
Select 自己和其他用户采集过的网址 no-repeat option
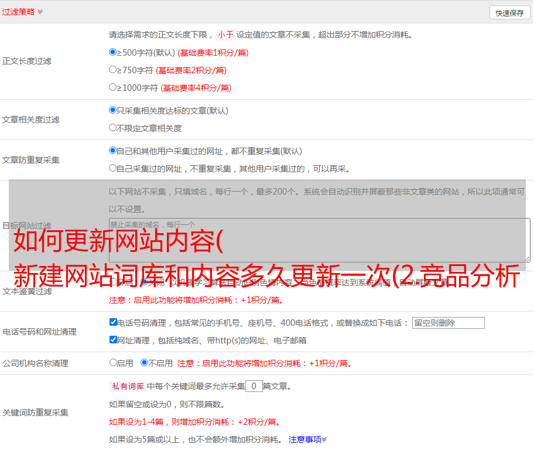tap(113, 151)
